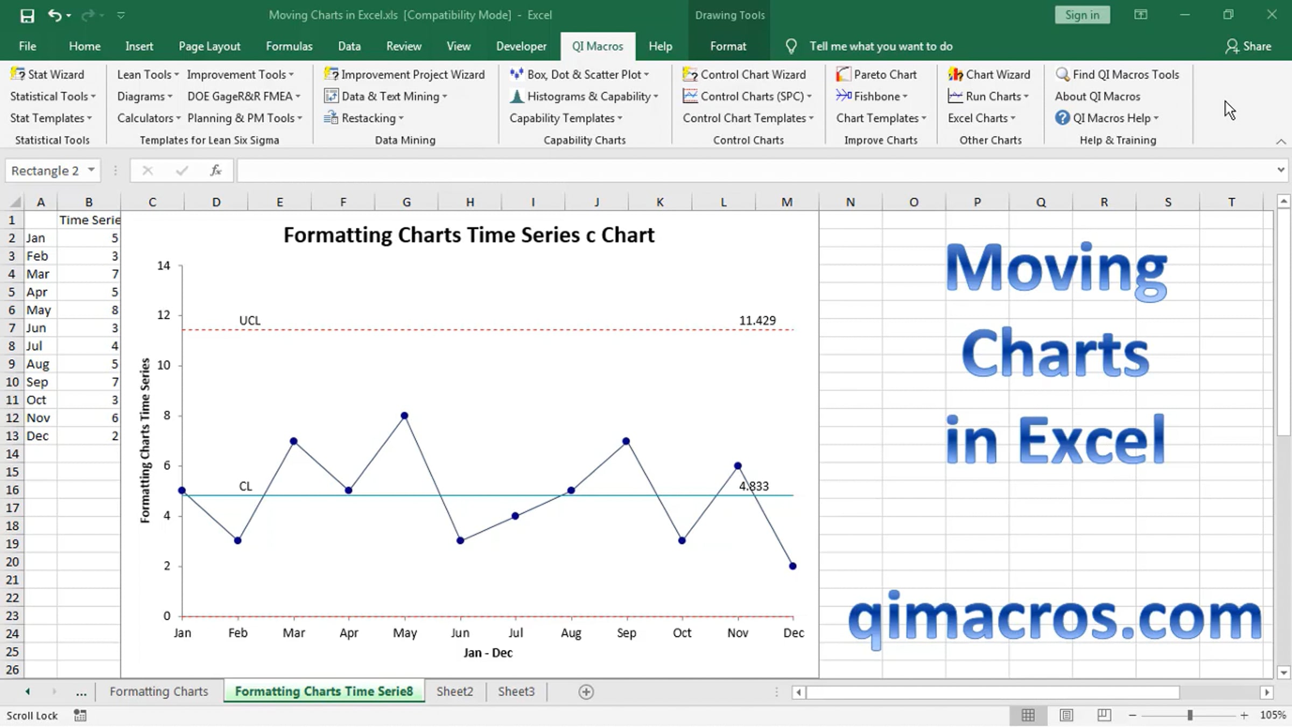Switch to the Developer tab
This screenshot has width=1292, height=727.
(x=521, y=46)
